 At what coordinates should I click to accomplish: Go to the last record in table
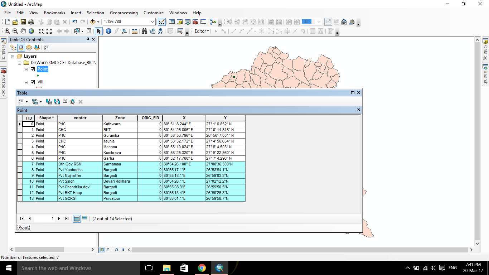pyautogui.click(x=67, y=219)
